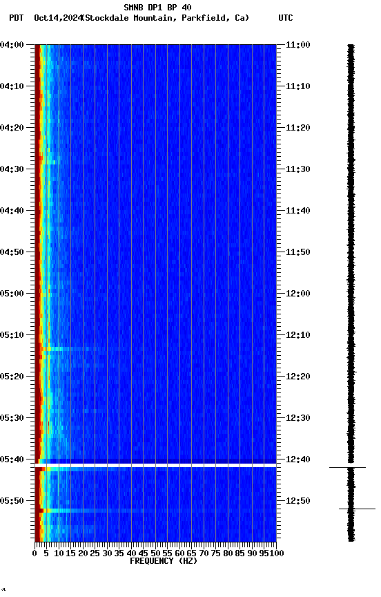Click the white data-gap band in spectrogram
The height and width of the screenshot is (597, 381).
click(x=155, y=466)
